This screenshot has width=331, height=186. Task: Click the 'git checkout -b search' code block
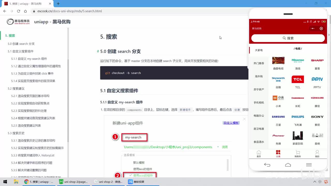[174, 73]
